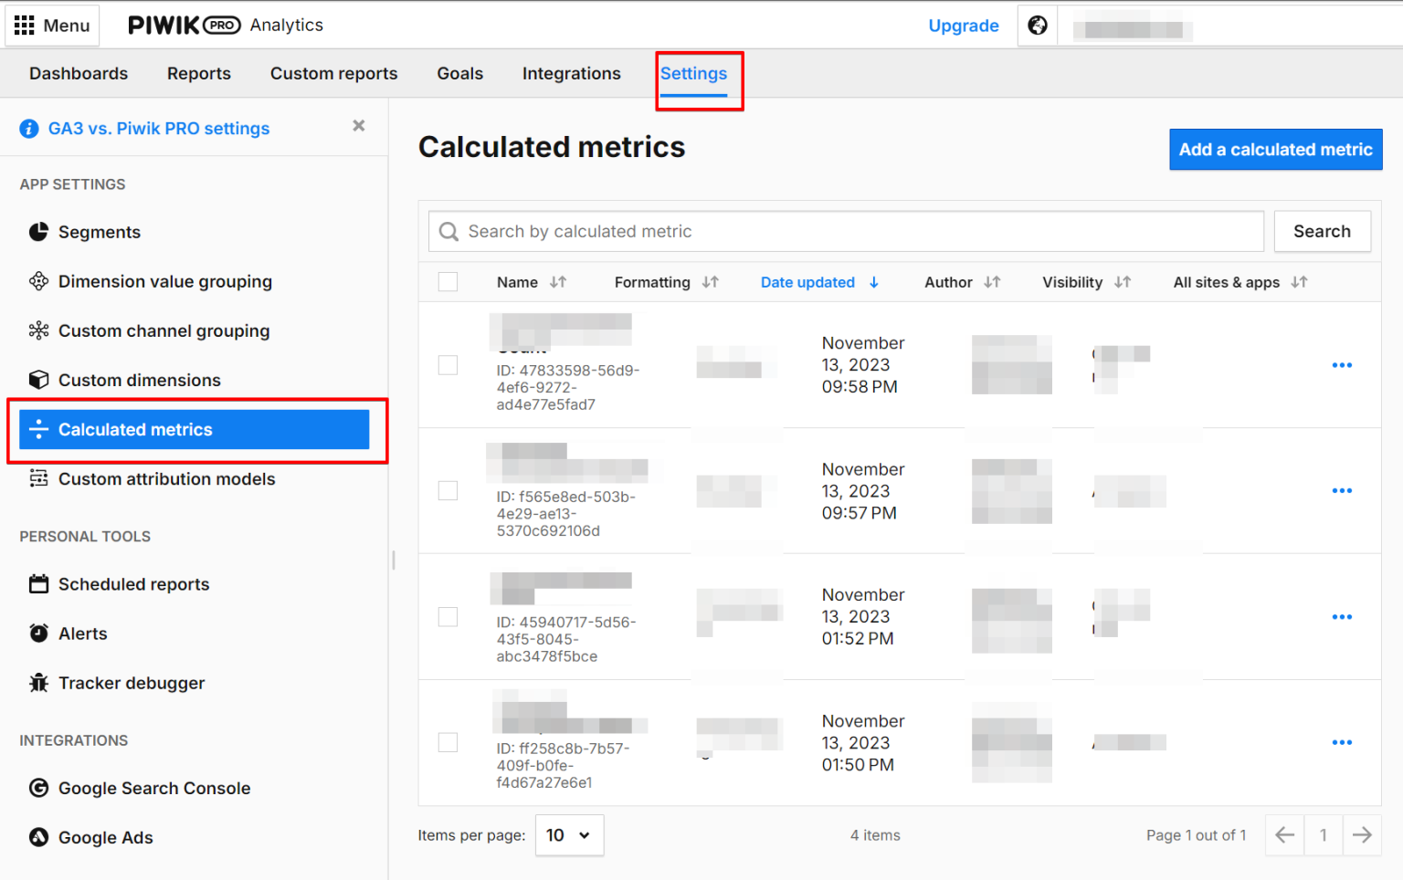The height and width of the screenshot is (880, 1403).
Task: Open the actions menu for the first metric
Action: coord(1342,364)
